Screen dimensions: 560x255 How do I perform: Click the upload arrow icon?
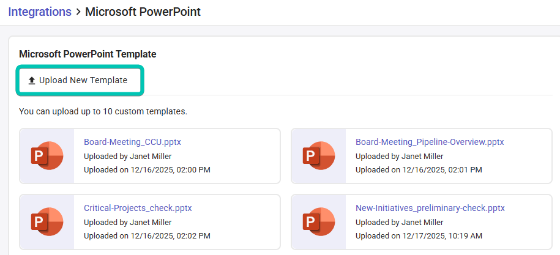click(32, 81)
